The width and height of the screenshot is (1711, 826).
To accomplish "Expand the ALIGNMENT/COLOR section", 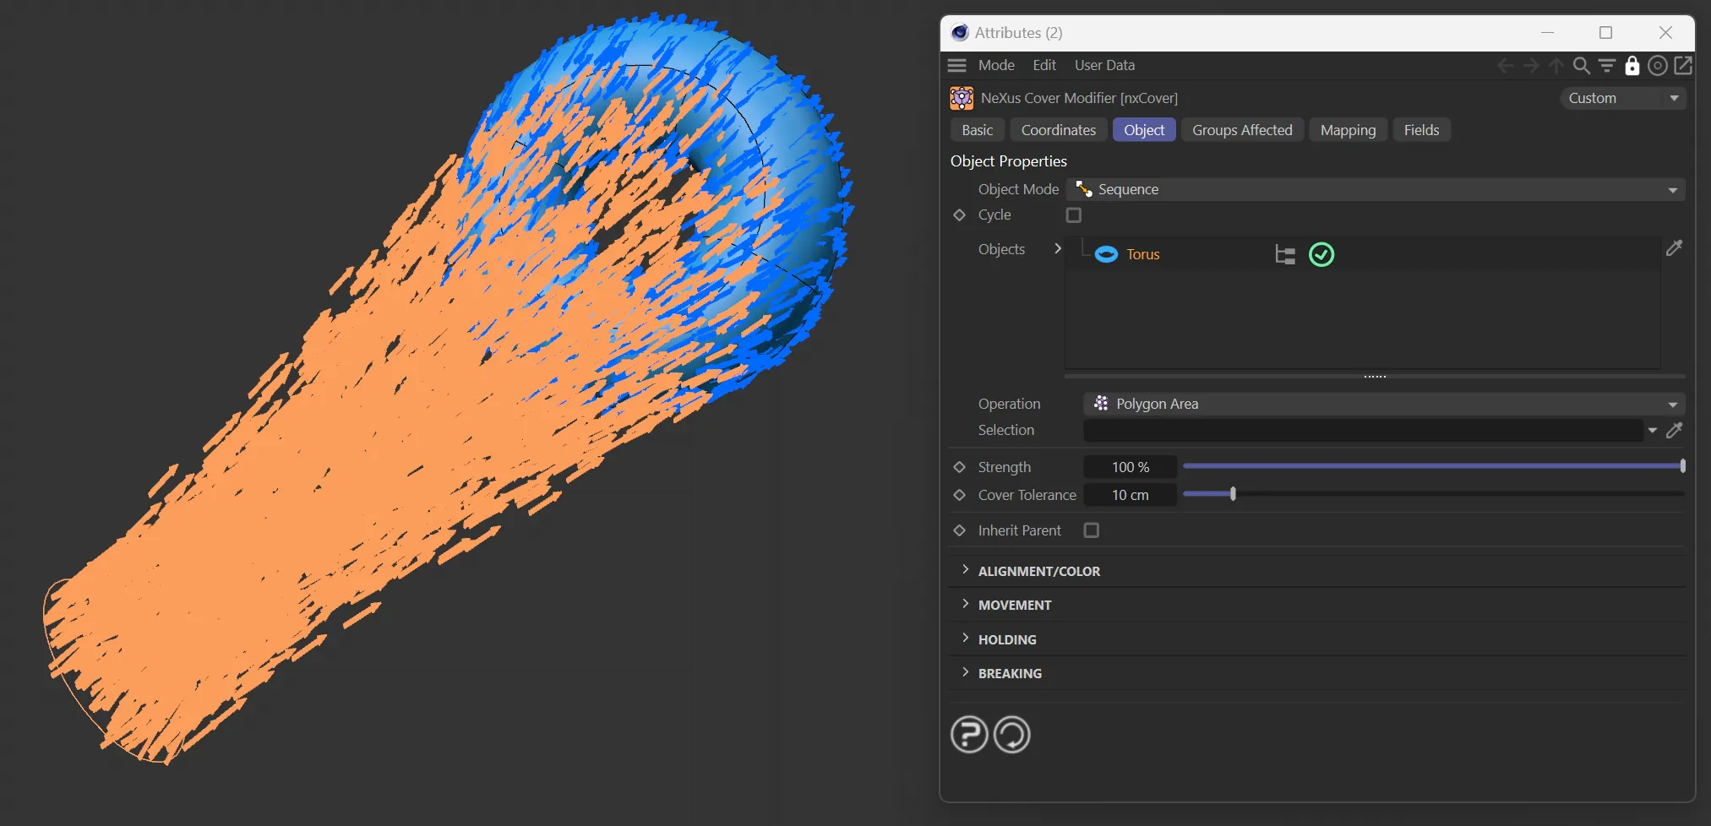I will point(1038,571).
